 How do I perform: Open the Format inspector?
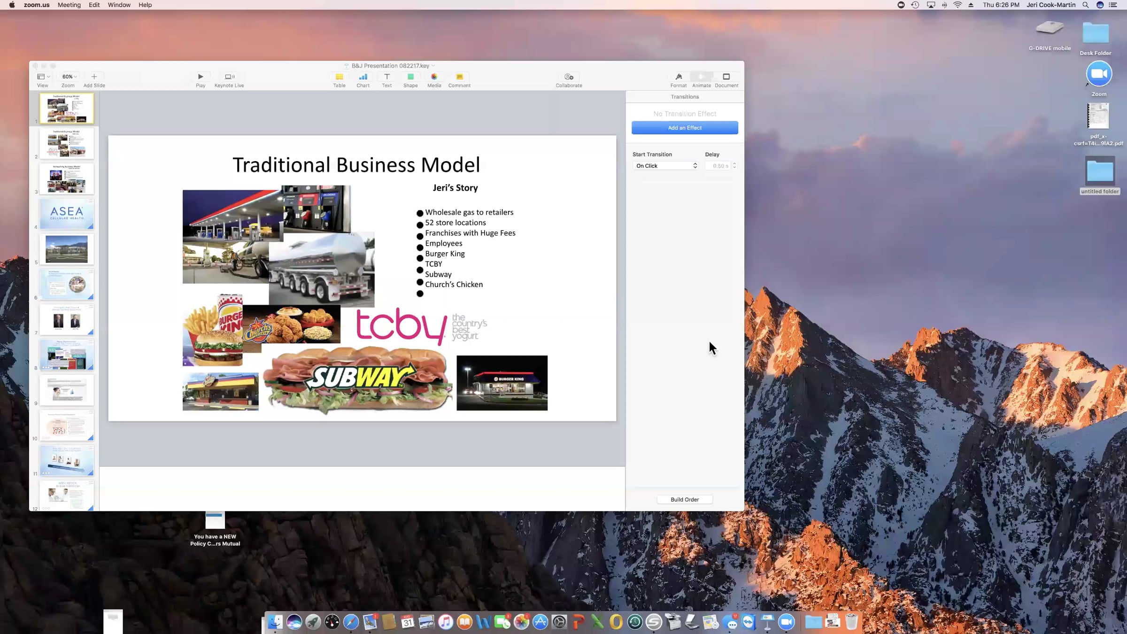pyautogui.click(x=679, y=77)
